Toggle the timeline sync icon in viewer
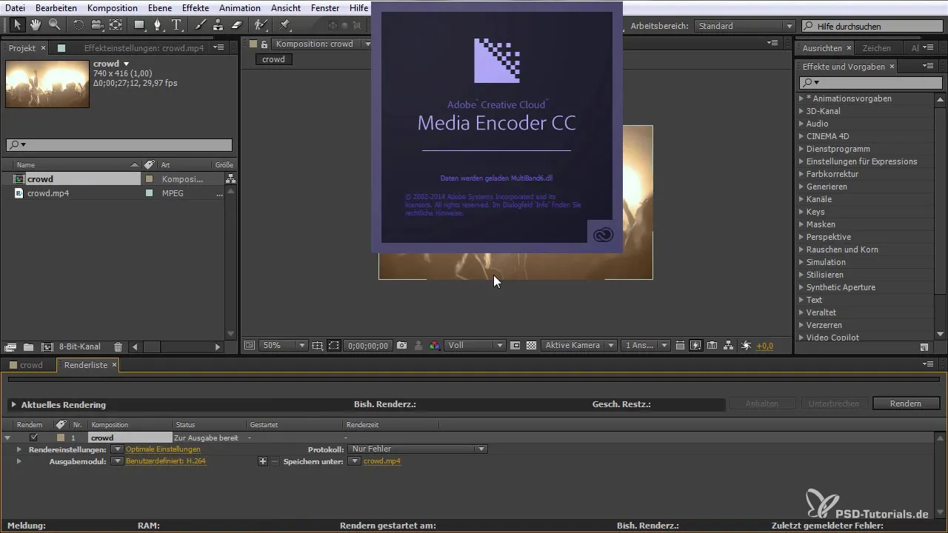The width and height of the screenshot is (948, 533). pos(712,346)
